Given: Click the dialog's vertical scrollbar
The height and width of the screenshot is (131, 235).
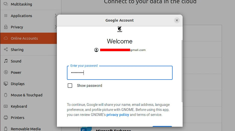Looking at the screenshot, I should tap(182, 71).
